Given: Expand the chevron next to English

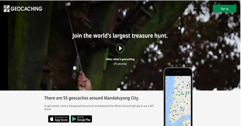Looking at the screenshot, I should [196, 9].
